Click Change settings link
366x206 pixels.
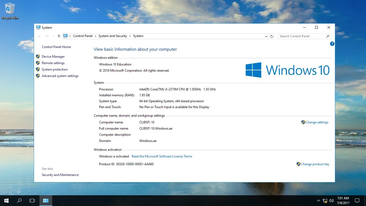coord(317,122)
